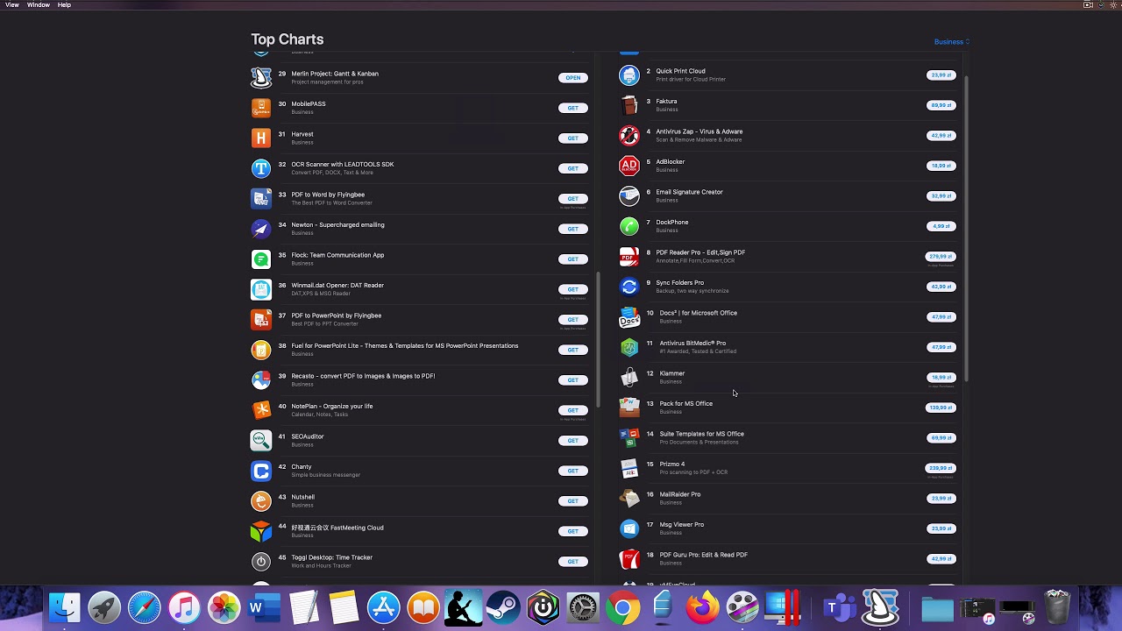1122x631 pixels.
Task: Click the Email Signature Creator price button
Action: pos(941,196)
